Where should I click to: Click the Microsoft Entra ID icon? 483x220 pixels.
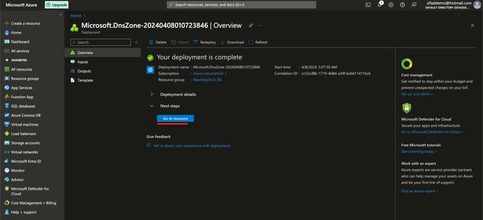tap(7, 161)
